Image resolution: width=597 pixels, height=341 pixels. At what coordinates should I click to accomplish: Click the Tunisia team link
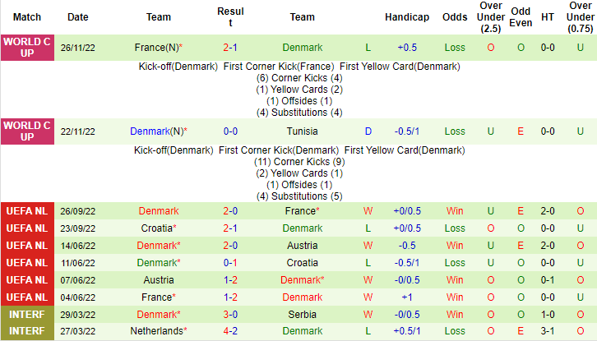(302, 131)
